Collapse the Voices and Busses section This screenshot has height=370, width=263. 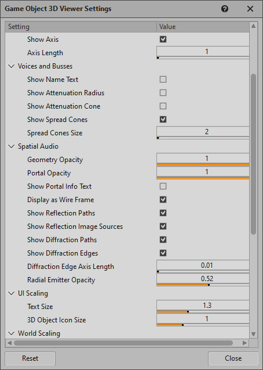tap(11, 66)
